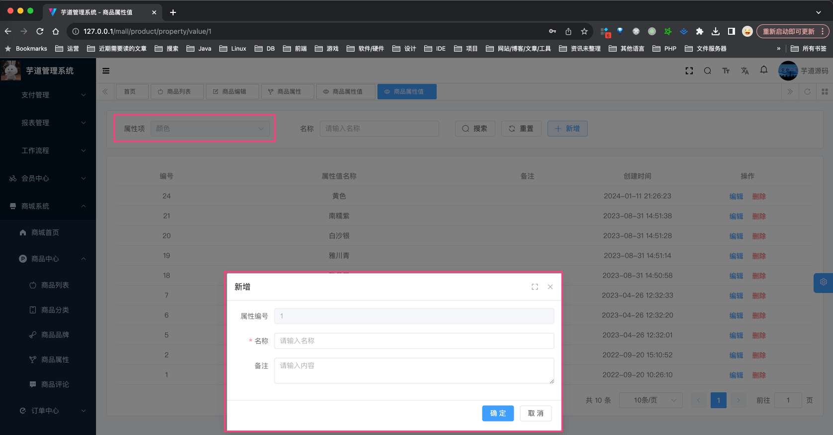Close the 新增 dialog with the X icon
Viewport: 833px width, 435px height.
coord(550,287)
